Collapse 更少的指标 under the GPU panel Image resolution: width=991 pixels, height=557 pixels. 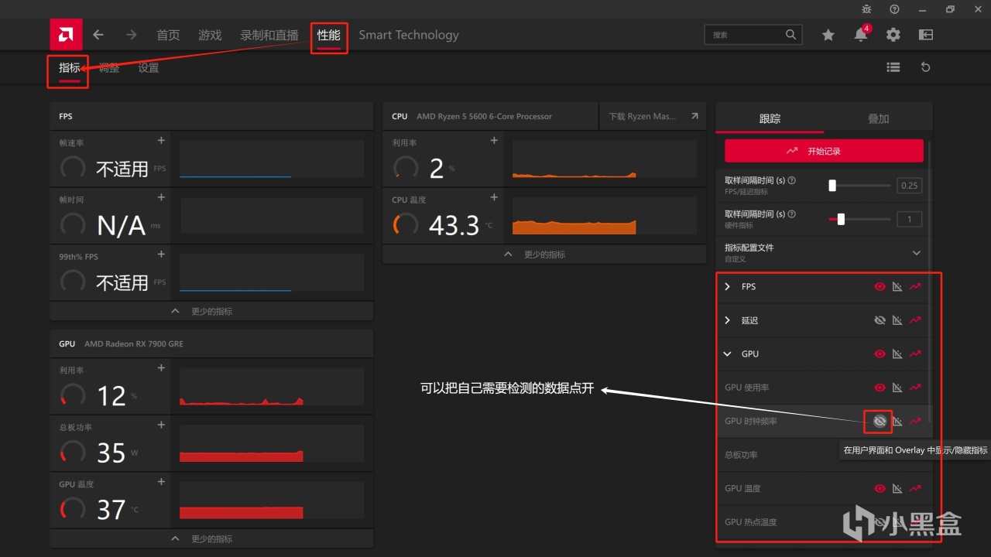pyautogui.click(x=211, y=538)
